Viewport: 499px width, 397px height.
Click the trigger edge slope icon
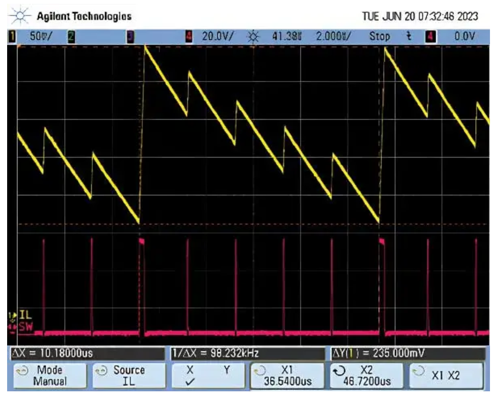click(x=409, y=36)
